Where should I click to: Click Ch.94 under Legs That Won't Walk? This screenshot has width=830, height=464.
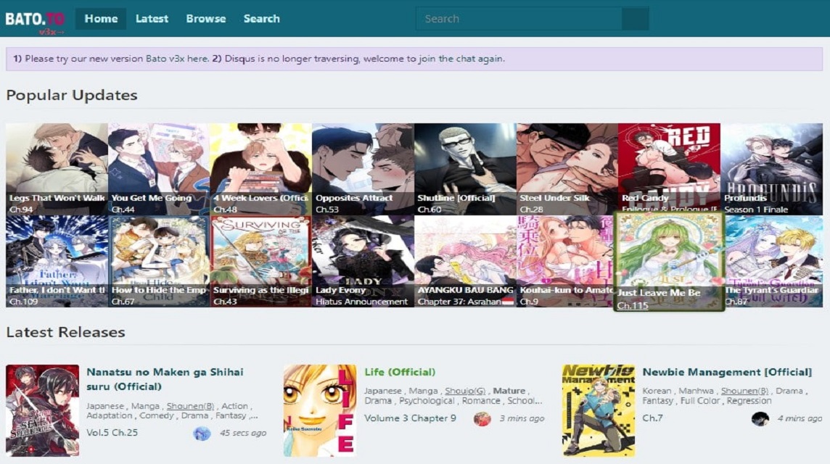pos(21,210)
